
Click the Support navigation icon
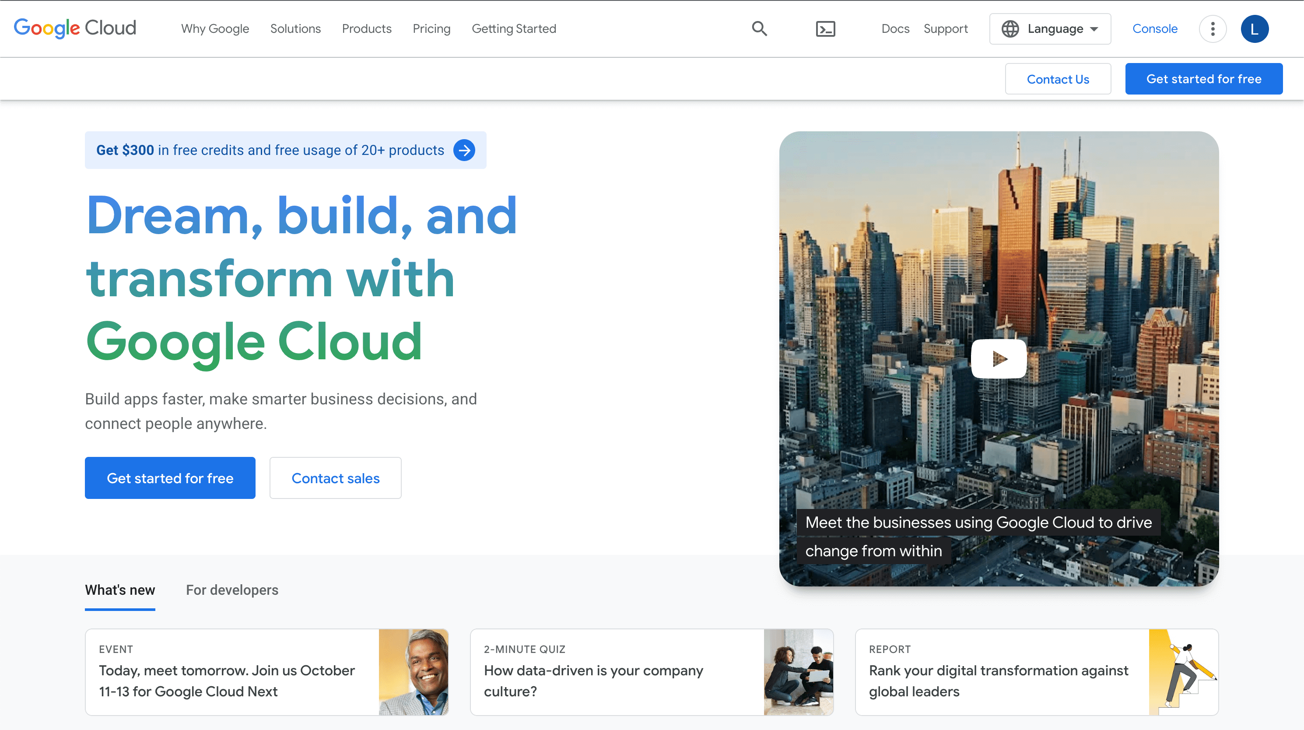(946, 28)
